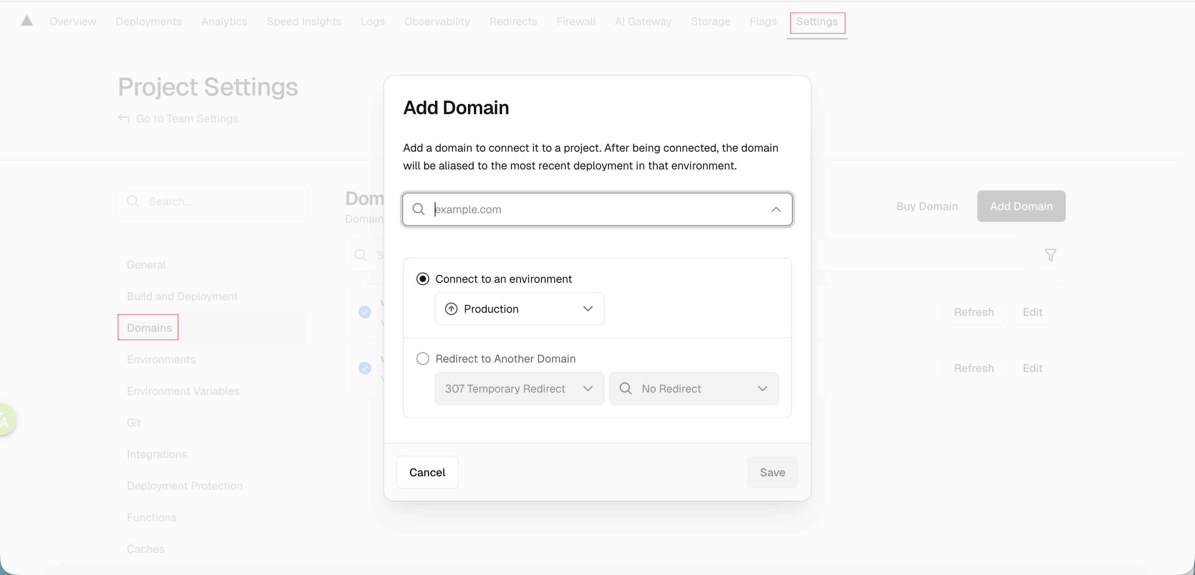The width and height of the screenshot is (1195, 575).
Task: Click the back arrow beside Go to Team Settings
Action: pos(123,119)
